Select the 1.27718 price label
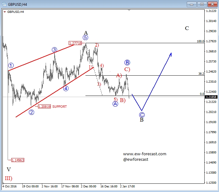 tap(75, 43)
